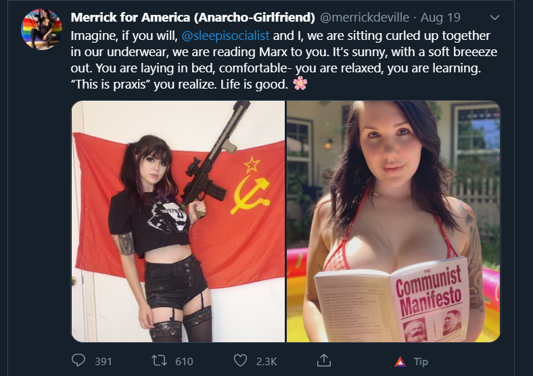This screenshot has width=533, height=376.
Task: Open the right photo in the garden
Action: point(393,221)
